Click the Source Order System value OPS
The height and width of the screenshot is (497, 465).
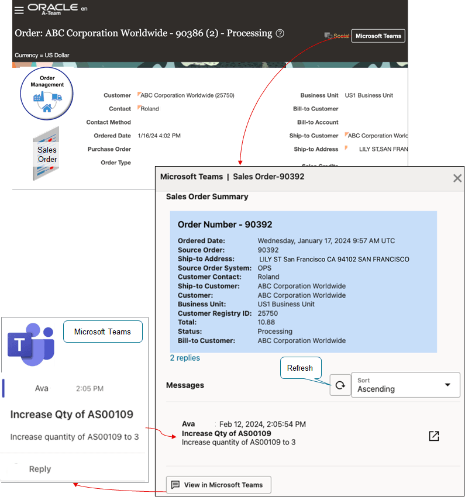pyautogui.click(x=264, y=268)
